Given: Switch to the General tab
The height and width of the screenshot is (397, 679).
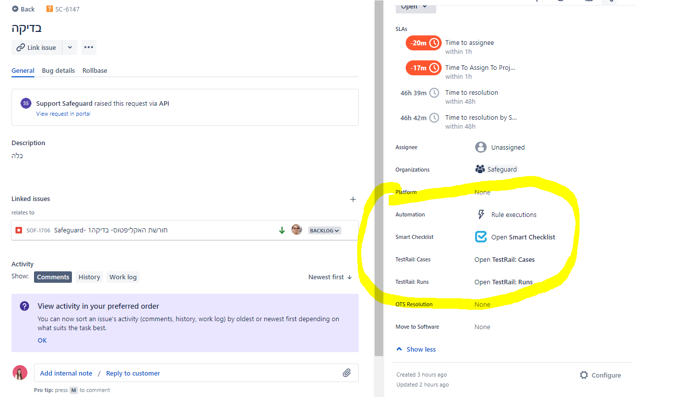Looking at the screenshot, I should click(x=23, y=71).
